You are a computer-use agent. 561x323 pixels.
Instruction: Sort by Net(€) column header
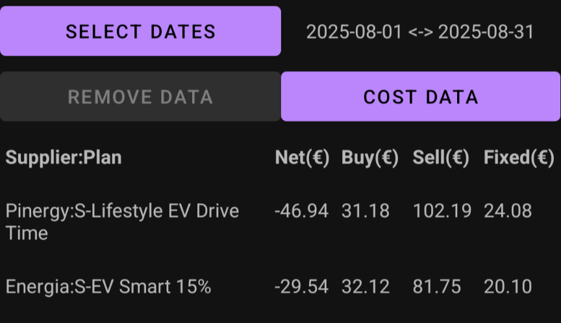(303, 157)
